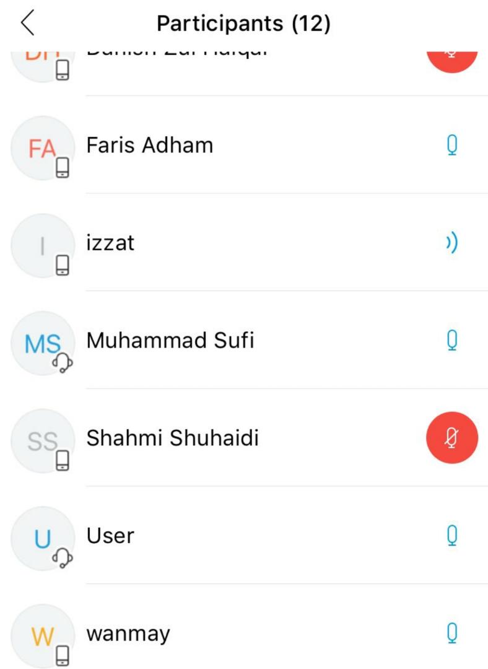Unmute Shahmi Shuhaidi's red microphone button
488x669 pixels.
452,438
